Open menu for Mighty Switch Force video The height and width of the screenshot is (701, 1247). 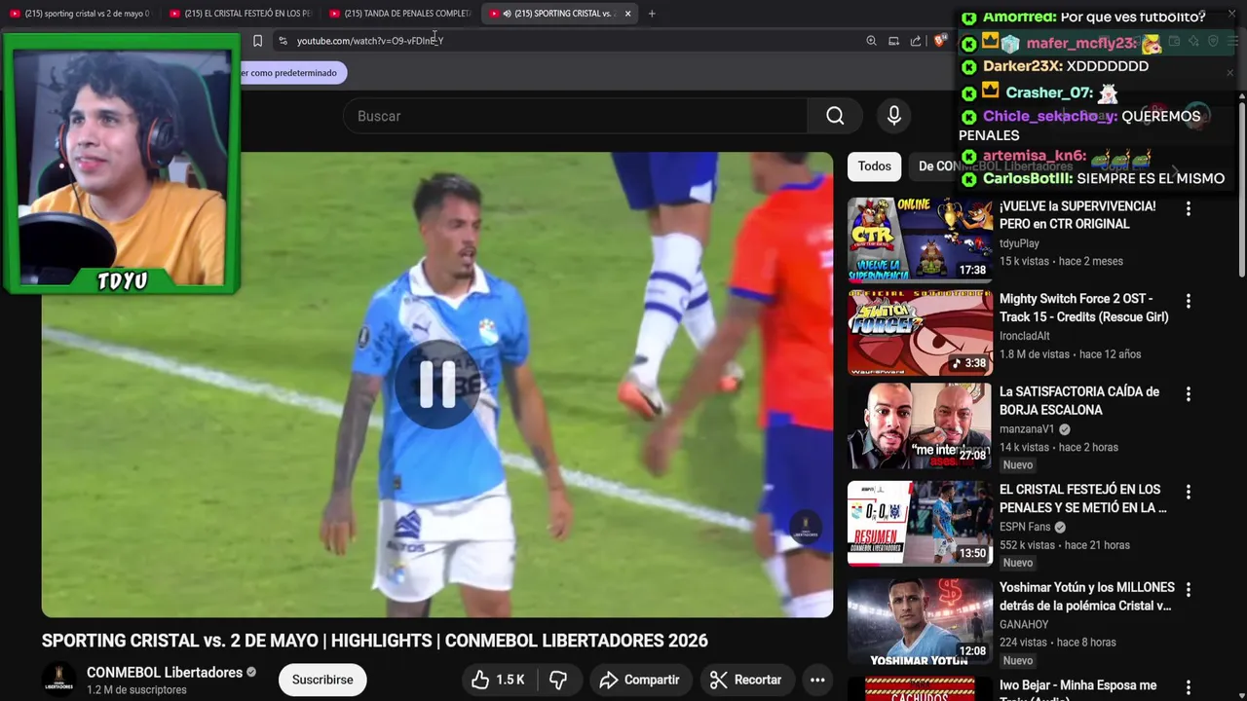pyautogui.click(x=1188, y=301)
